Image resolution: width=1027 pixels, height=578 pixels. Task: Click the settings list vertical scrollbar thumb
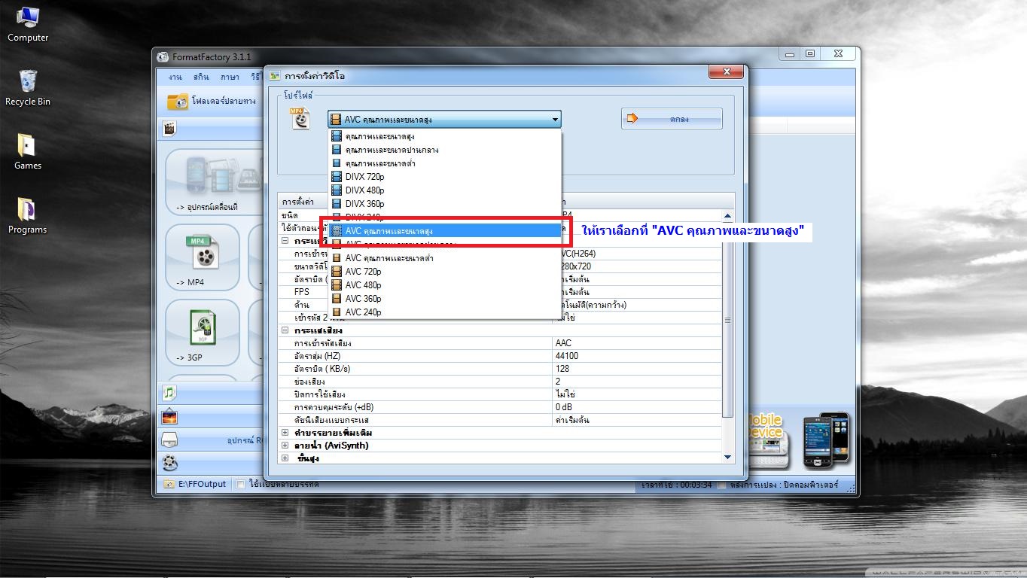pyautogui.click(x=727, y=320)
